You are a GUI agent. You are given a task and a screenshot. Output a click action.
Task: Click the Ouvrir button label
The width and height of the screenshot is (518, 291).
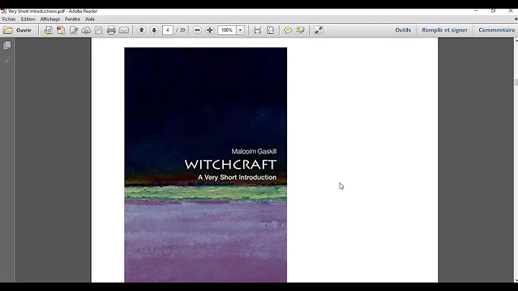tap(24, 30)
